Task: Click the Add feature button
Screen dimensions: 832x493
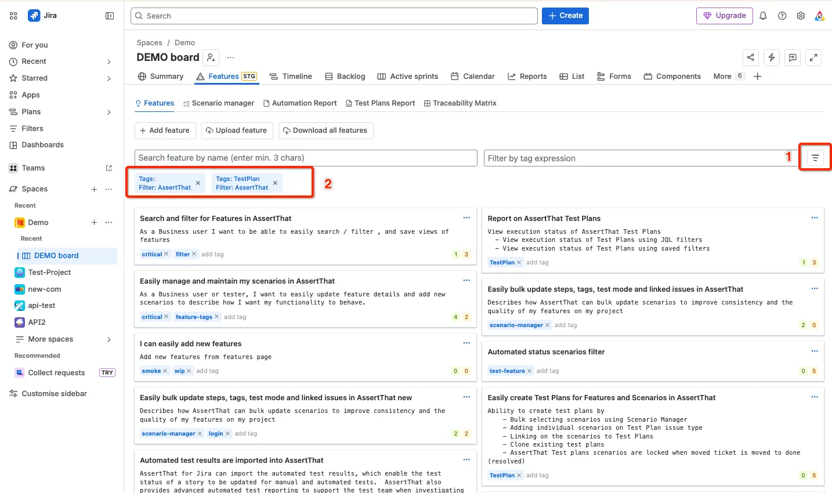Action: click(165, 130)
